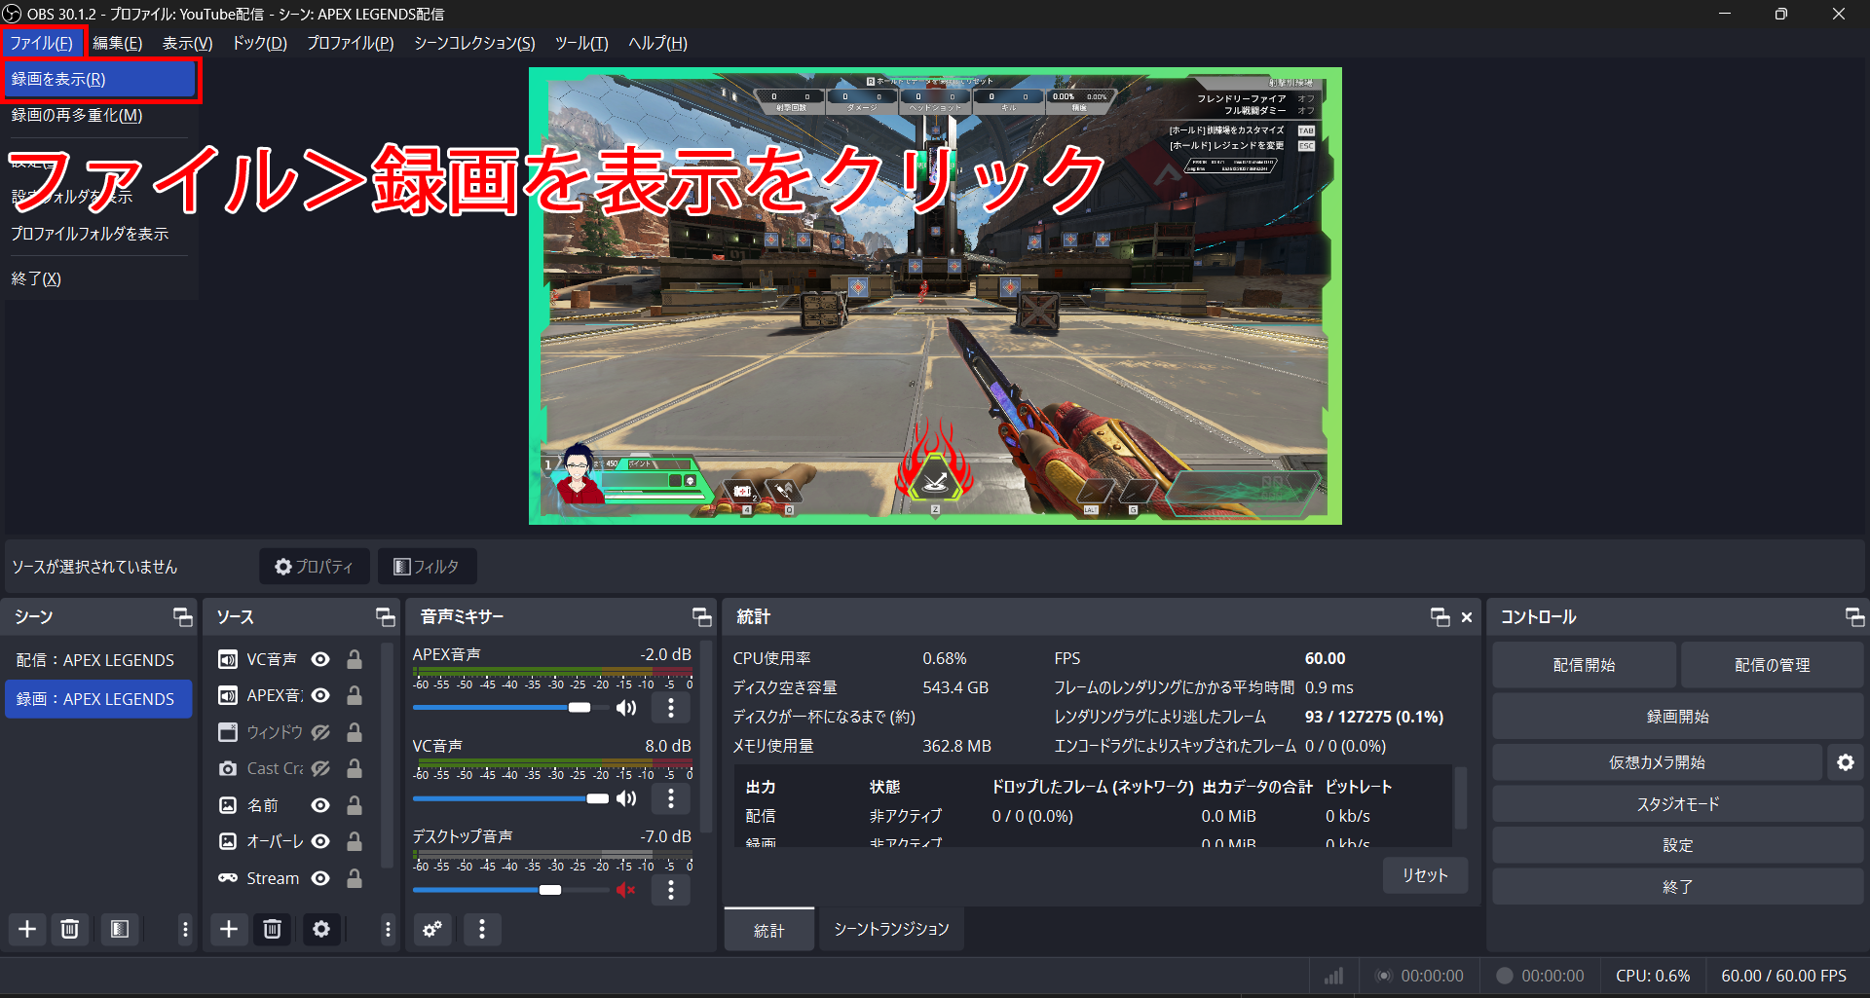
Task: Open ツール menu
Action: [581, 43]
